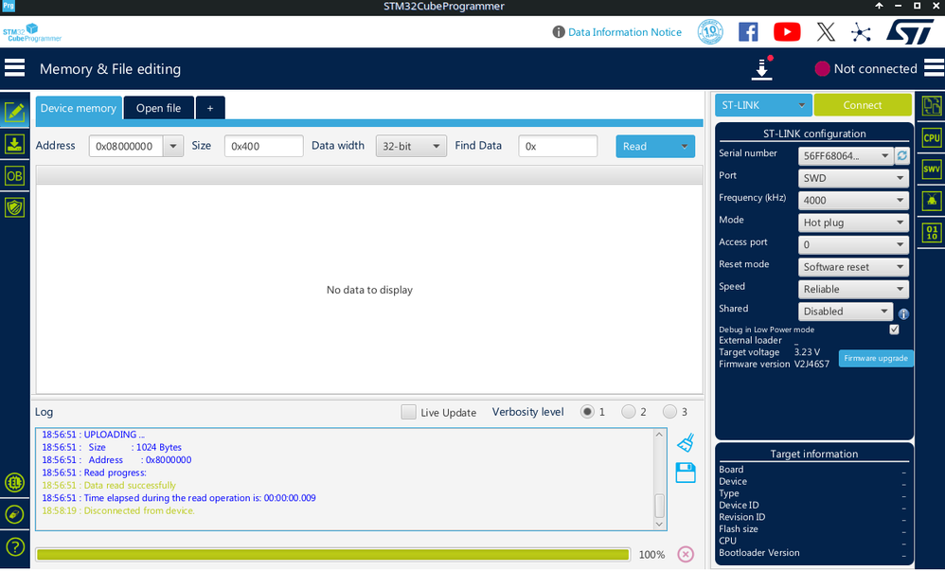Open the Address dropdown arrow

pyautogui.click(x=173, y=146)
